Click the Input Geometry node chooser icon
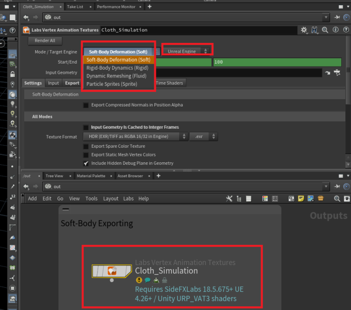Screen dimensions: 351x310 337,73
